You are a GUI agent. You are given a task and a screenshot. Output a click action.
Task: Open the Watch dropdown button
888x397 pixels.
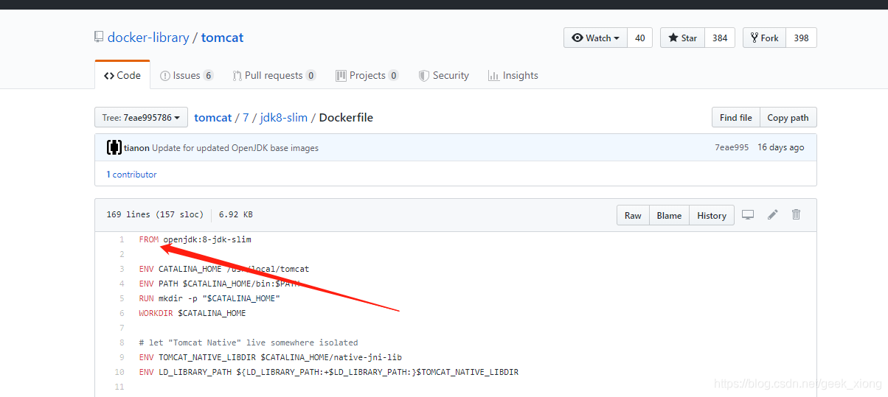[596, 38]
